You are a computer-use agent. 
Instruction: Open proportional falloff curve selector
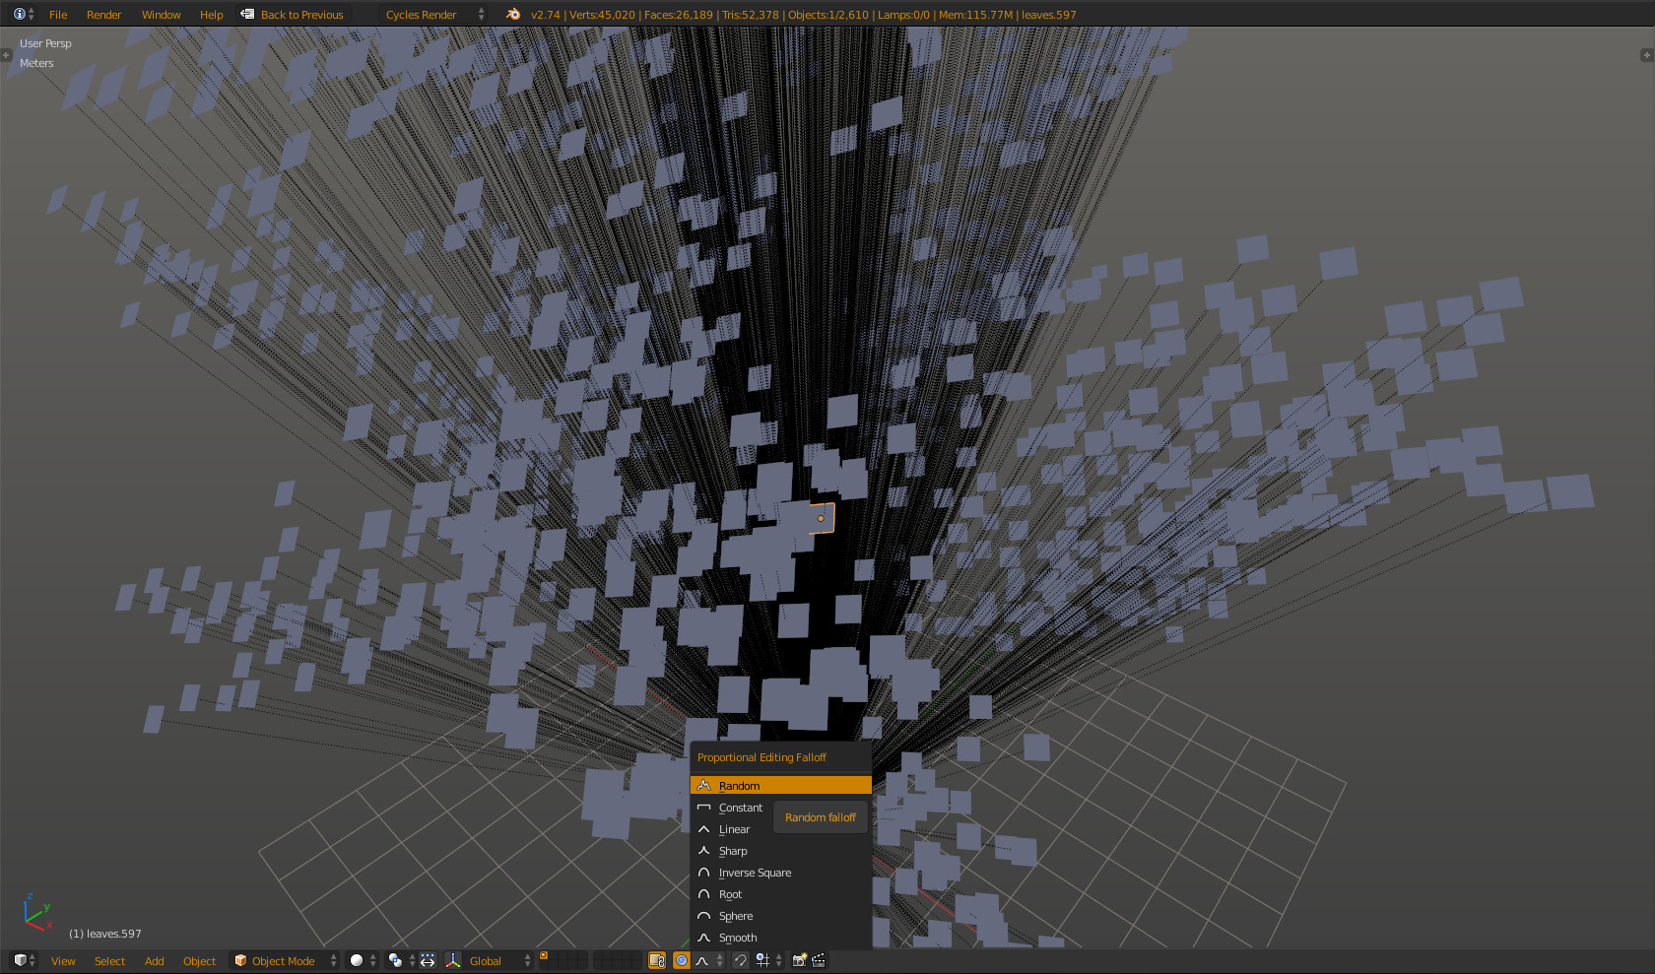click(708, 960)
